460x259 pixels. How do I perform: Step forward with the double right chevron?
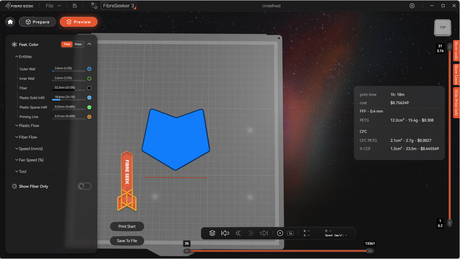251,233
